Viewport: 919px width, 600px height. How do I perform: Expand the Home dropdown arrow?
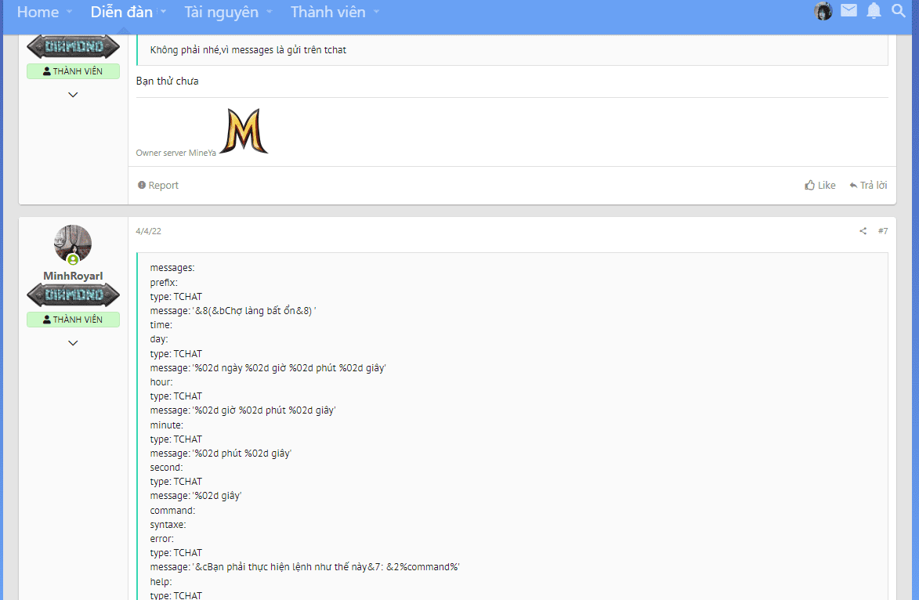pyautogui.click(x=69, y=12)
